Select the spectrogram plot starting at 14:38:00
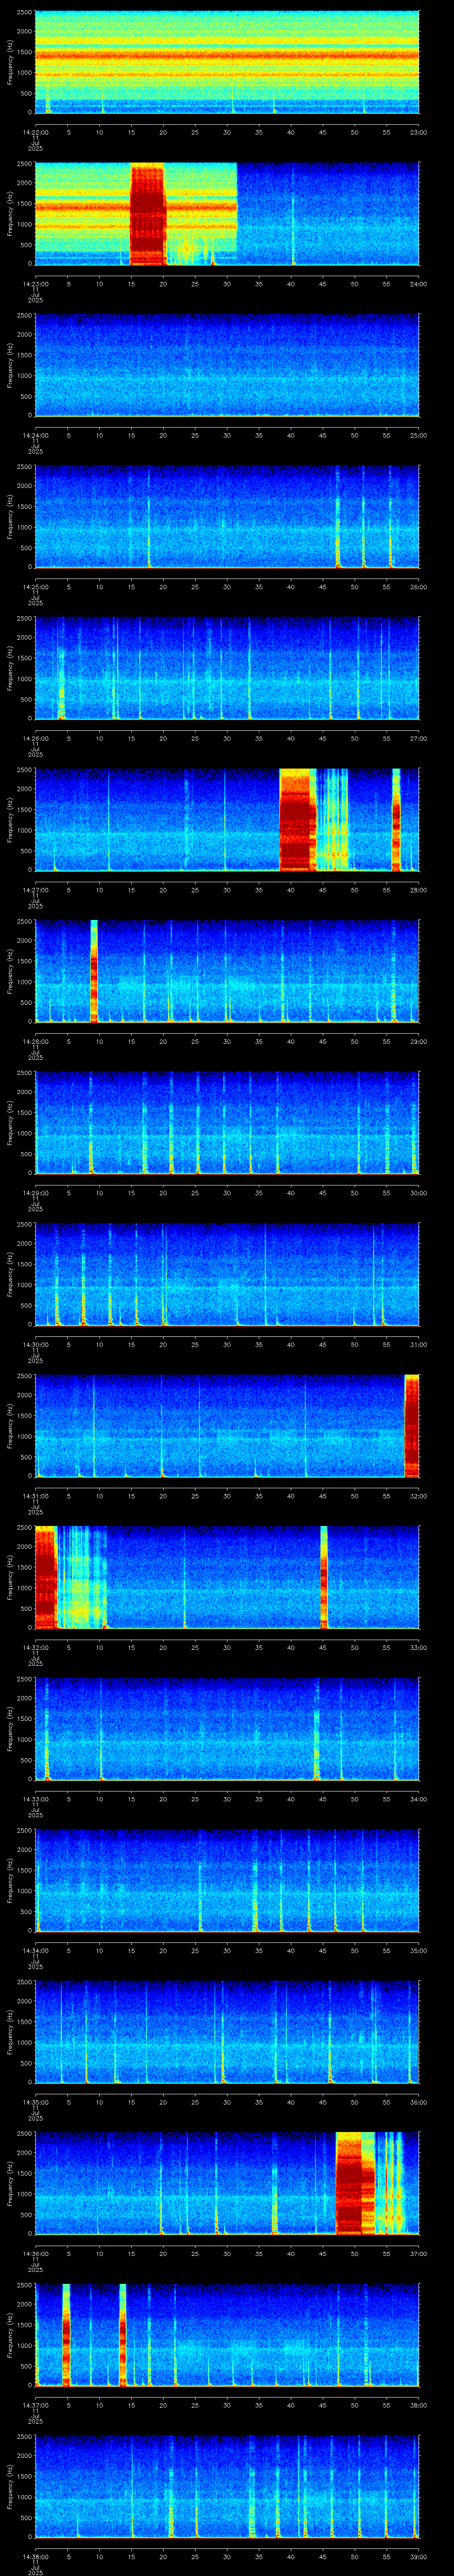The width and height of the screenshot is (454, 2576). pos(227,2486)
